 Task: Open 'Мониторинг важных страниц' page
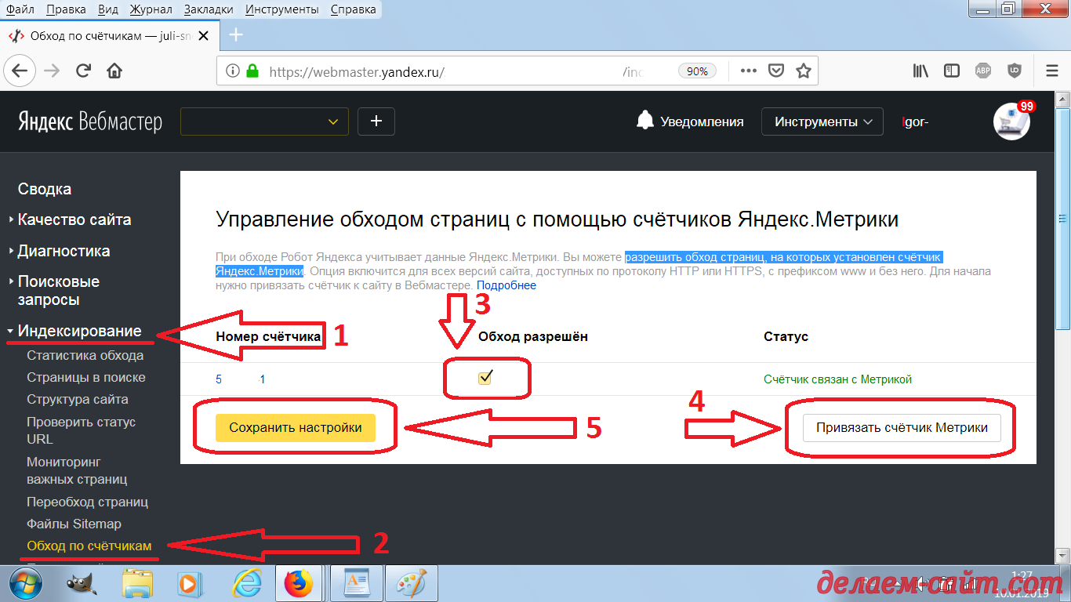click(77, 470)
